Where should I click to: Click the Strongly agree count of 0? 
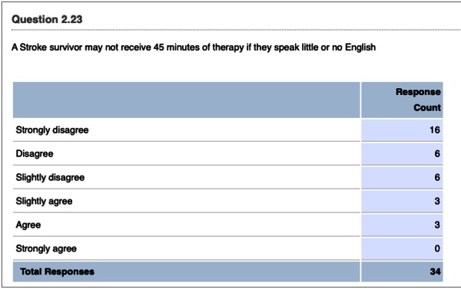point(437,248)
